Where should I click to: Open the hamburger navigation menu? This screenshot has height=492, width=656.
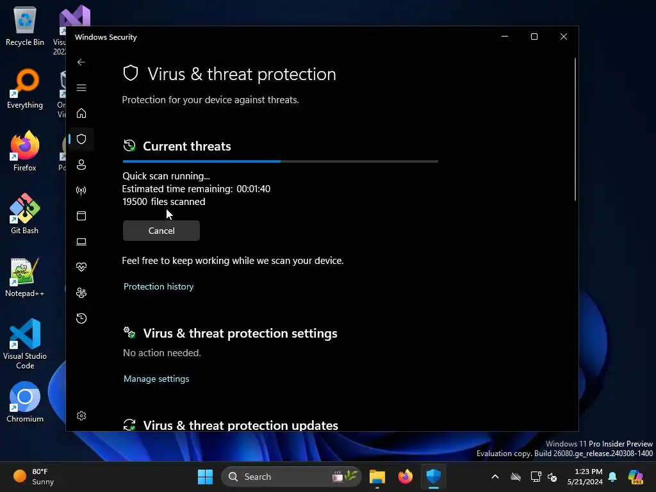[81, 88]
